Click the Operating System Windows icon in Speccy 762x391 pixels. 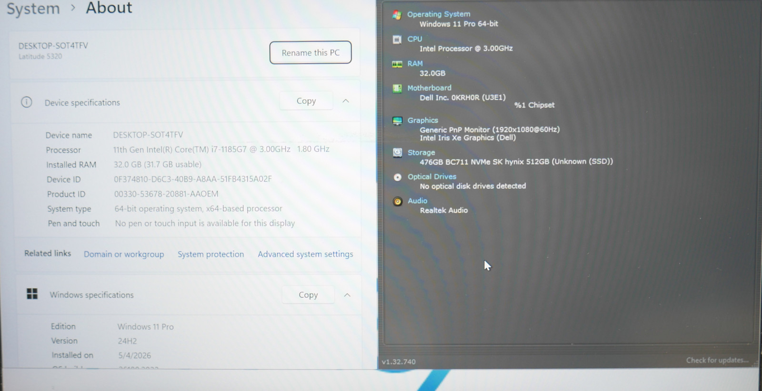397,15
